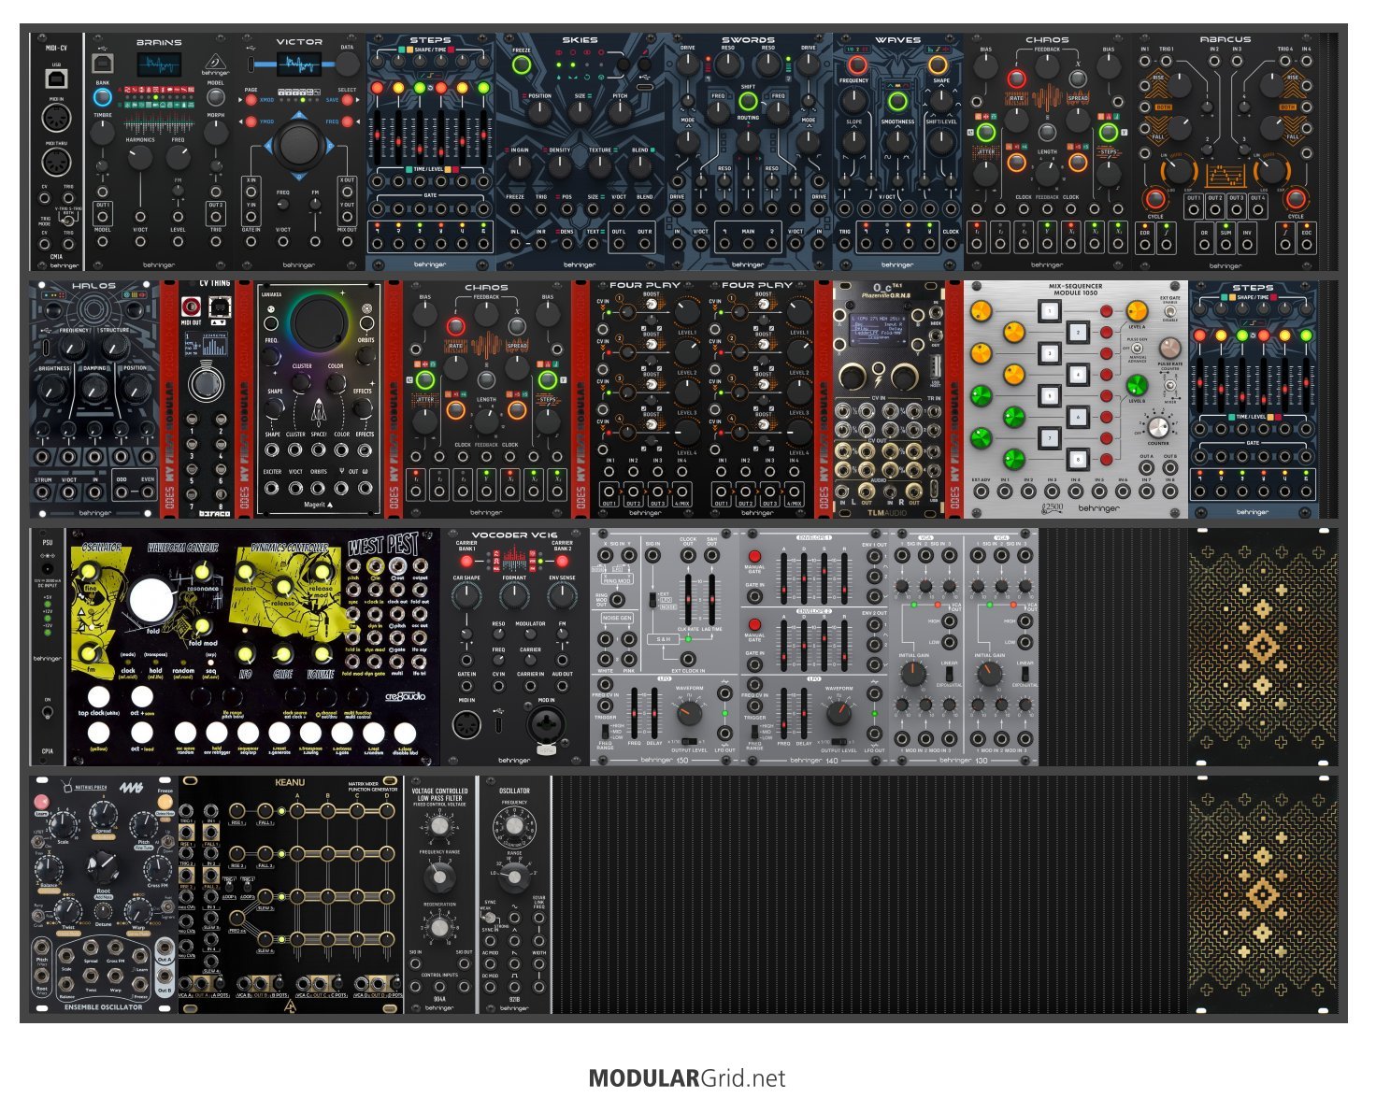Click the MIDI IN socket on Vocoder VC16
The image size is (1376, 1098).
pos(466,724)
